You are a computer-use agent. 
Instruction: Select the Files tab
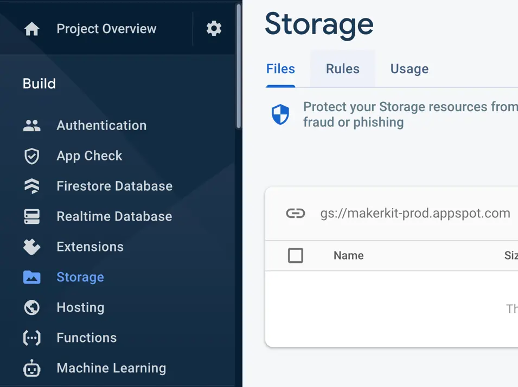point(280,69)
